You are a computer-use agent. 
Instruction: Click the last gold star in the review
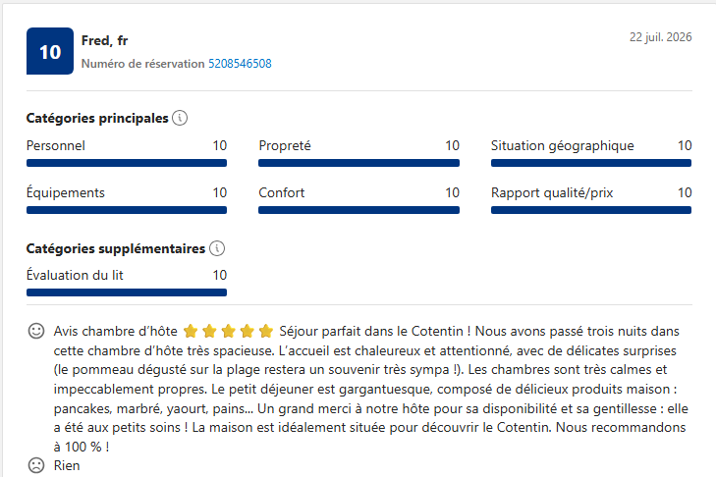(x=266, y=331)
